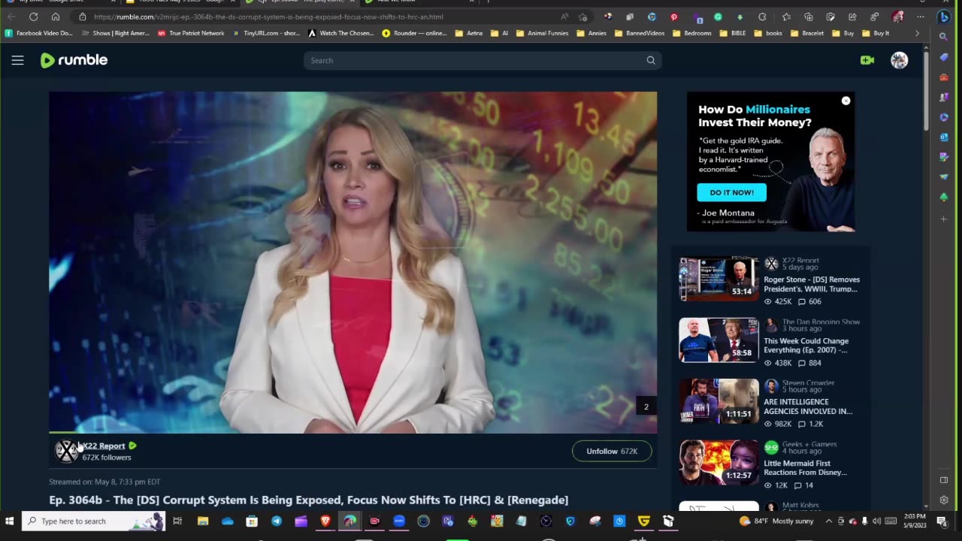Click the Pinterest extension icon
The width and height of the screenshot is (962, 541).
(x=673, y=17)
